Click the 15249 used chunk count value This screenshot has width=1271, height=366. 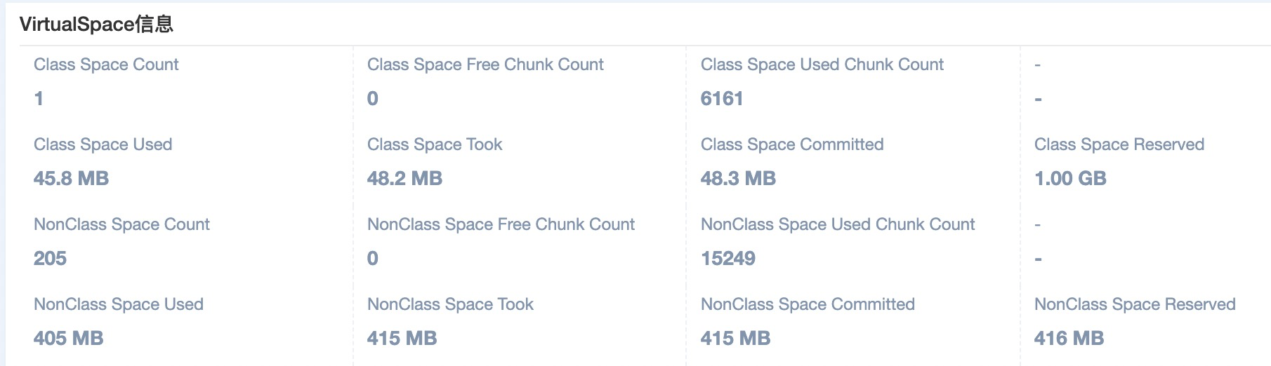[x=727, y=259]
